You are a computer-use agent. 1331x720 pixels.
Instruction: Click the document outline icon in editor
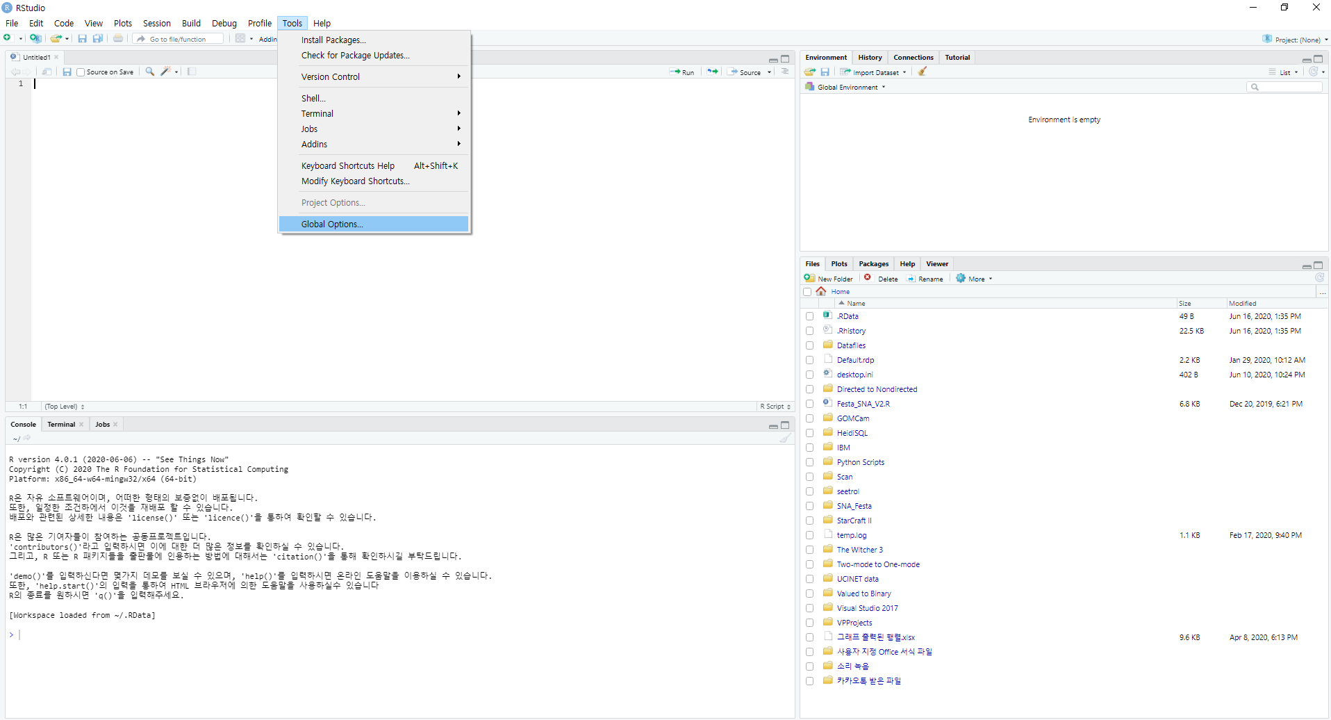pos(785,72)
